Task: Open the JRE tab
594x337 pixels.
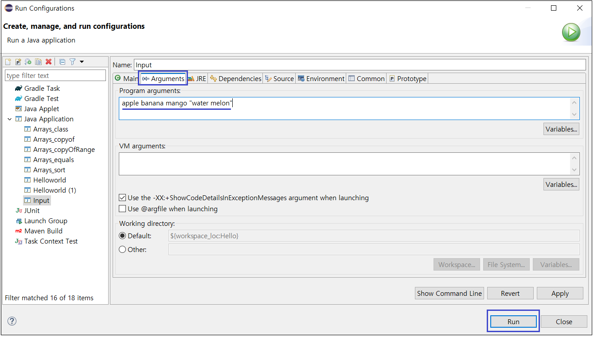Action: pos(197,78)
